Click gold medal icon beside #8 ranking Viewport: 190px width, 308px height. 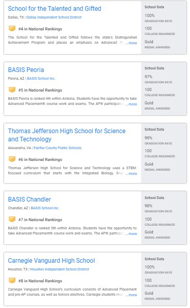click(12, 281)
